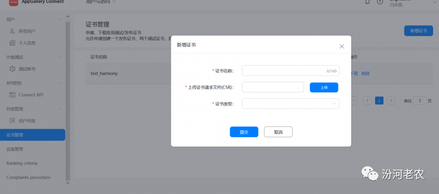Viewport: 439px width, 194px height.
Task: Select 所有用户 in sidebar
Action: coord(27,31)
